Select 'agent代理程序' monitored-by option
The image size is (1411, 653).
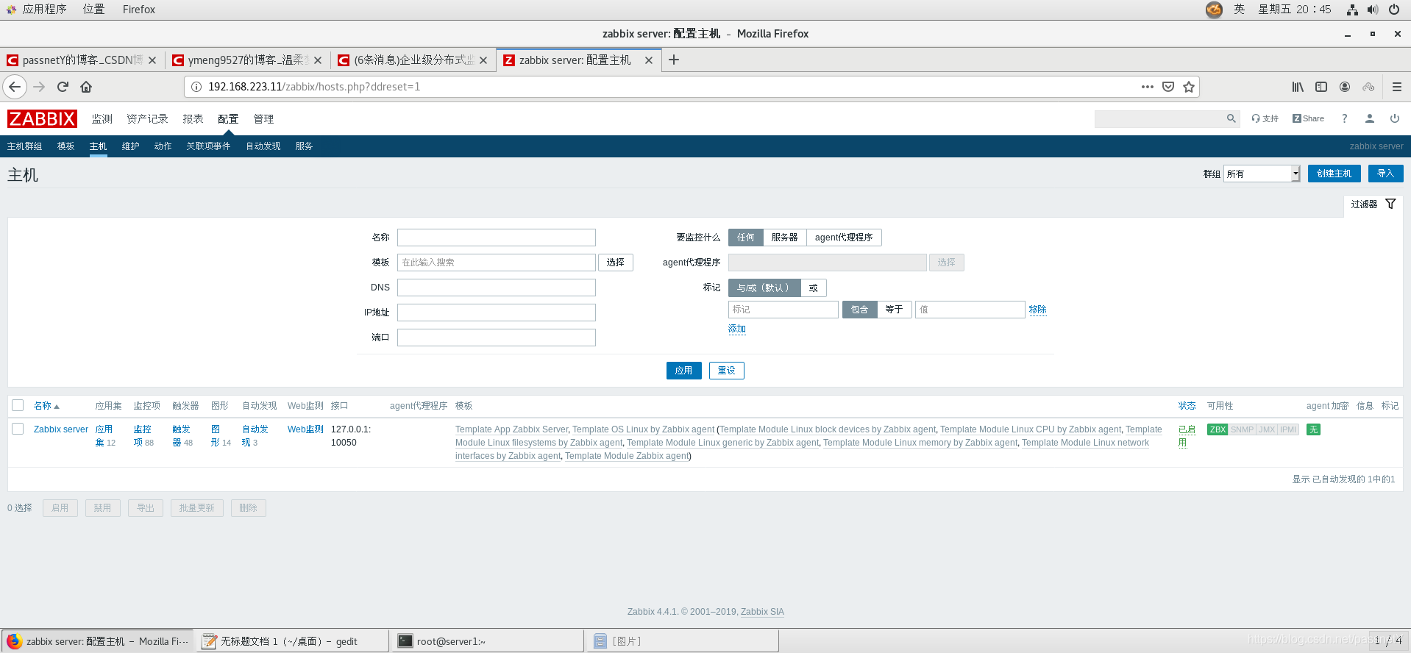coord(844,238)
